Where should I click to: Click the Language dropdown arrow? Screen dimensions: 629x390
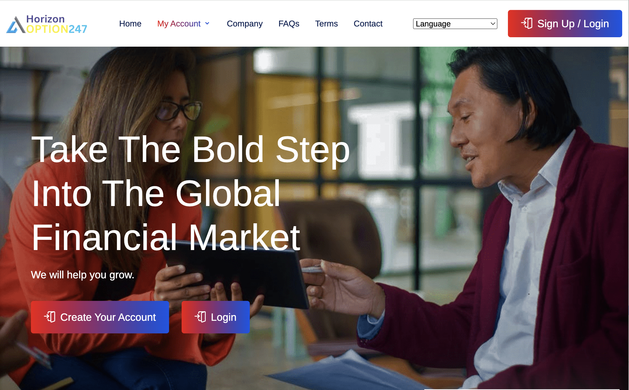point(493,24)
